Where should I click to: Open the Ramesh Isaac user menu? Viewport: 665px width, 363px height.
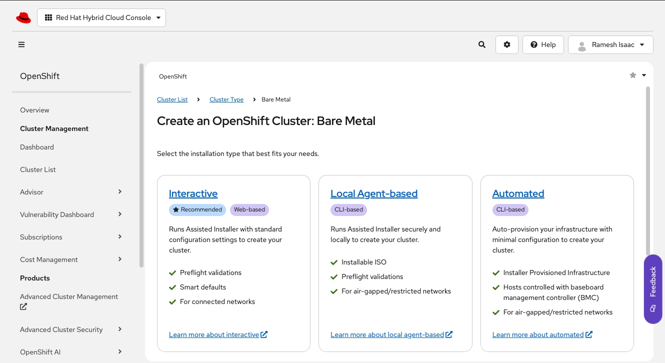tap(610, 44)
